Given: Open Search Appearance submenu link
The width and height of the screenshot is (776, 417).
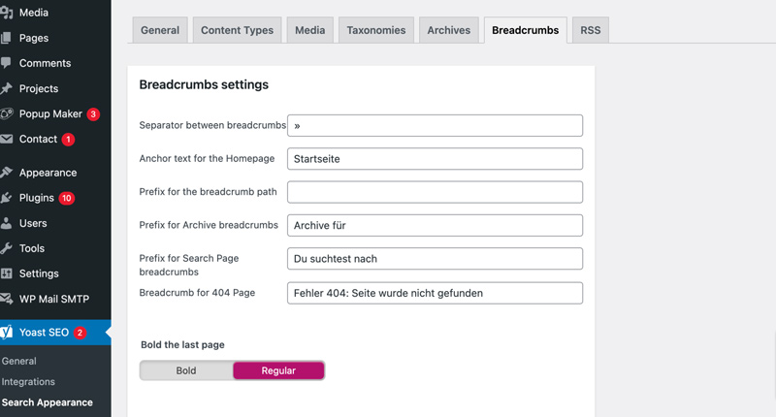Looking at the screenshot, I should [47, 402].
